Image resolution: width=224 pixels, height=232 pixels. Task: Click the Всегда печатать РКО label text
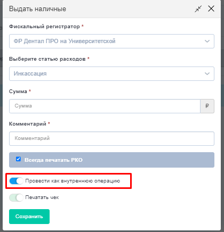53,160
